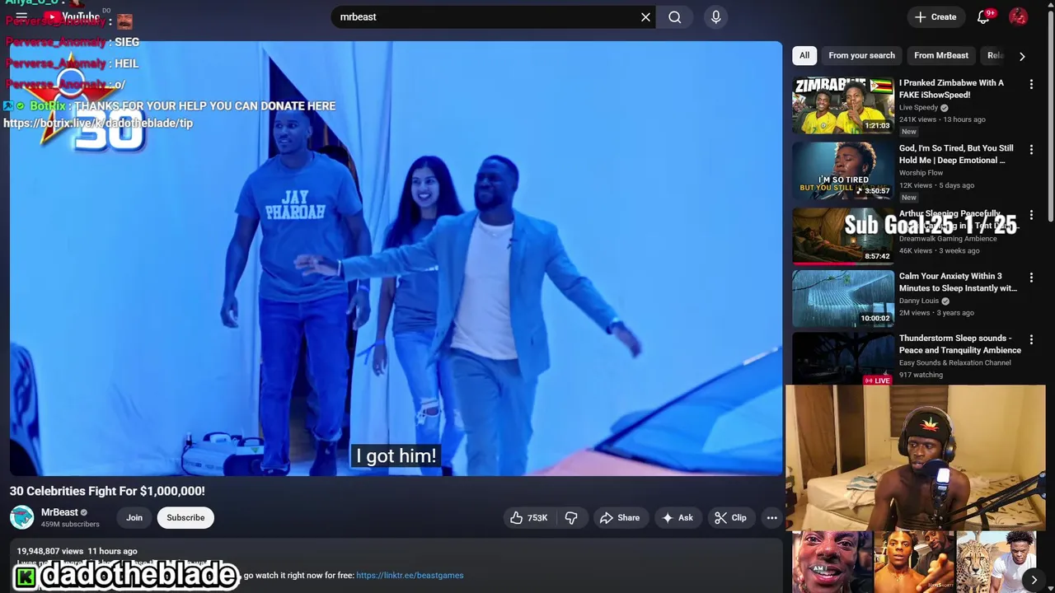Open the God, I'm So Tired video title
The image size is (1055, 593).
(956, 154)
